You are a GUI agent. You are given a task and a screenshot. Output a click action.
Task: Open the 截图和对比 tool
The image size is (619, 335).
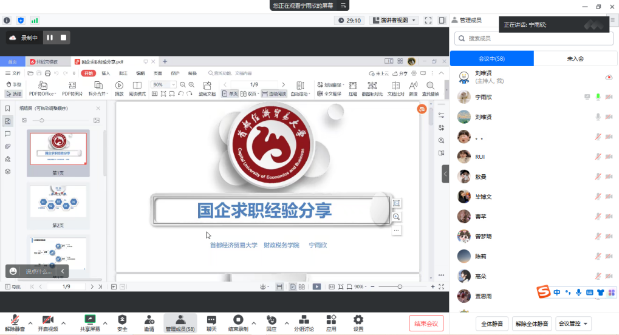click(x=372, y=89)
